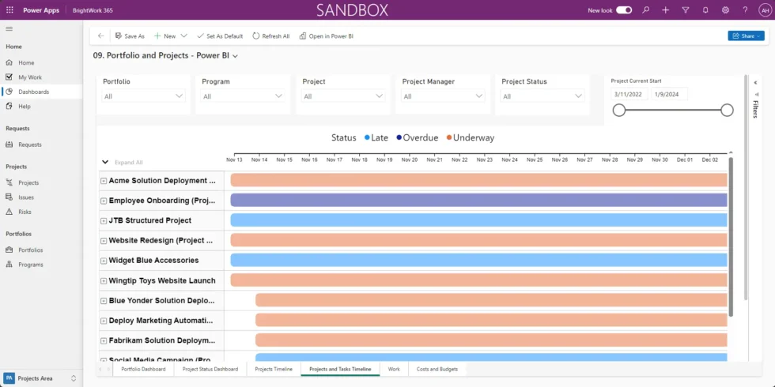Click the Share button
The image size is (775, 387).
(x=745, y=36)
